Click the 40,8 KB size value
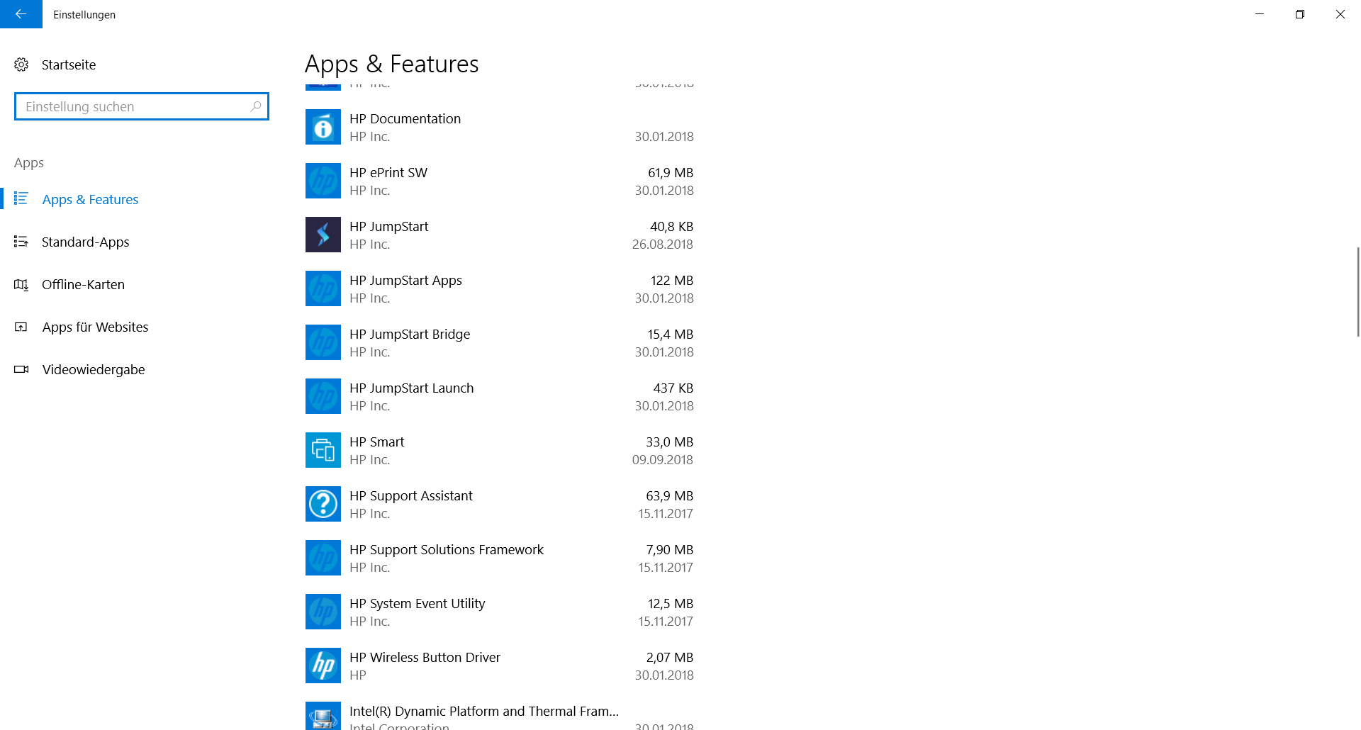Viewport: 1361px width, 730px height. [671, 226]
